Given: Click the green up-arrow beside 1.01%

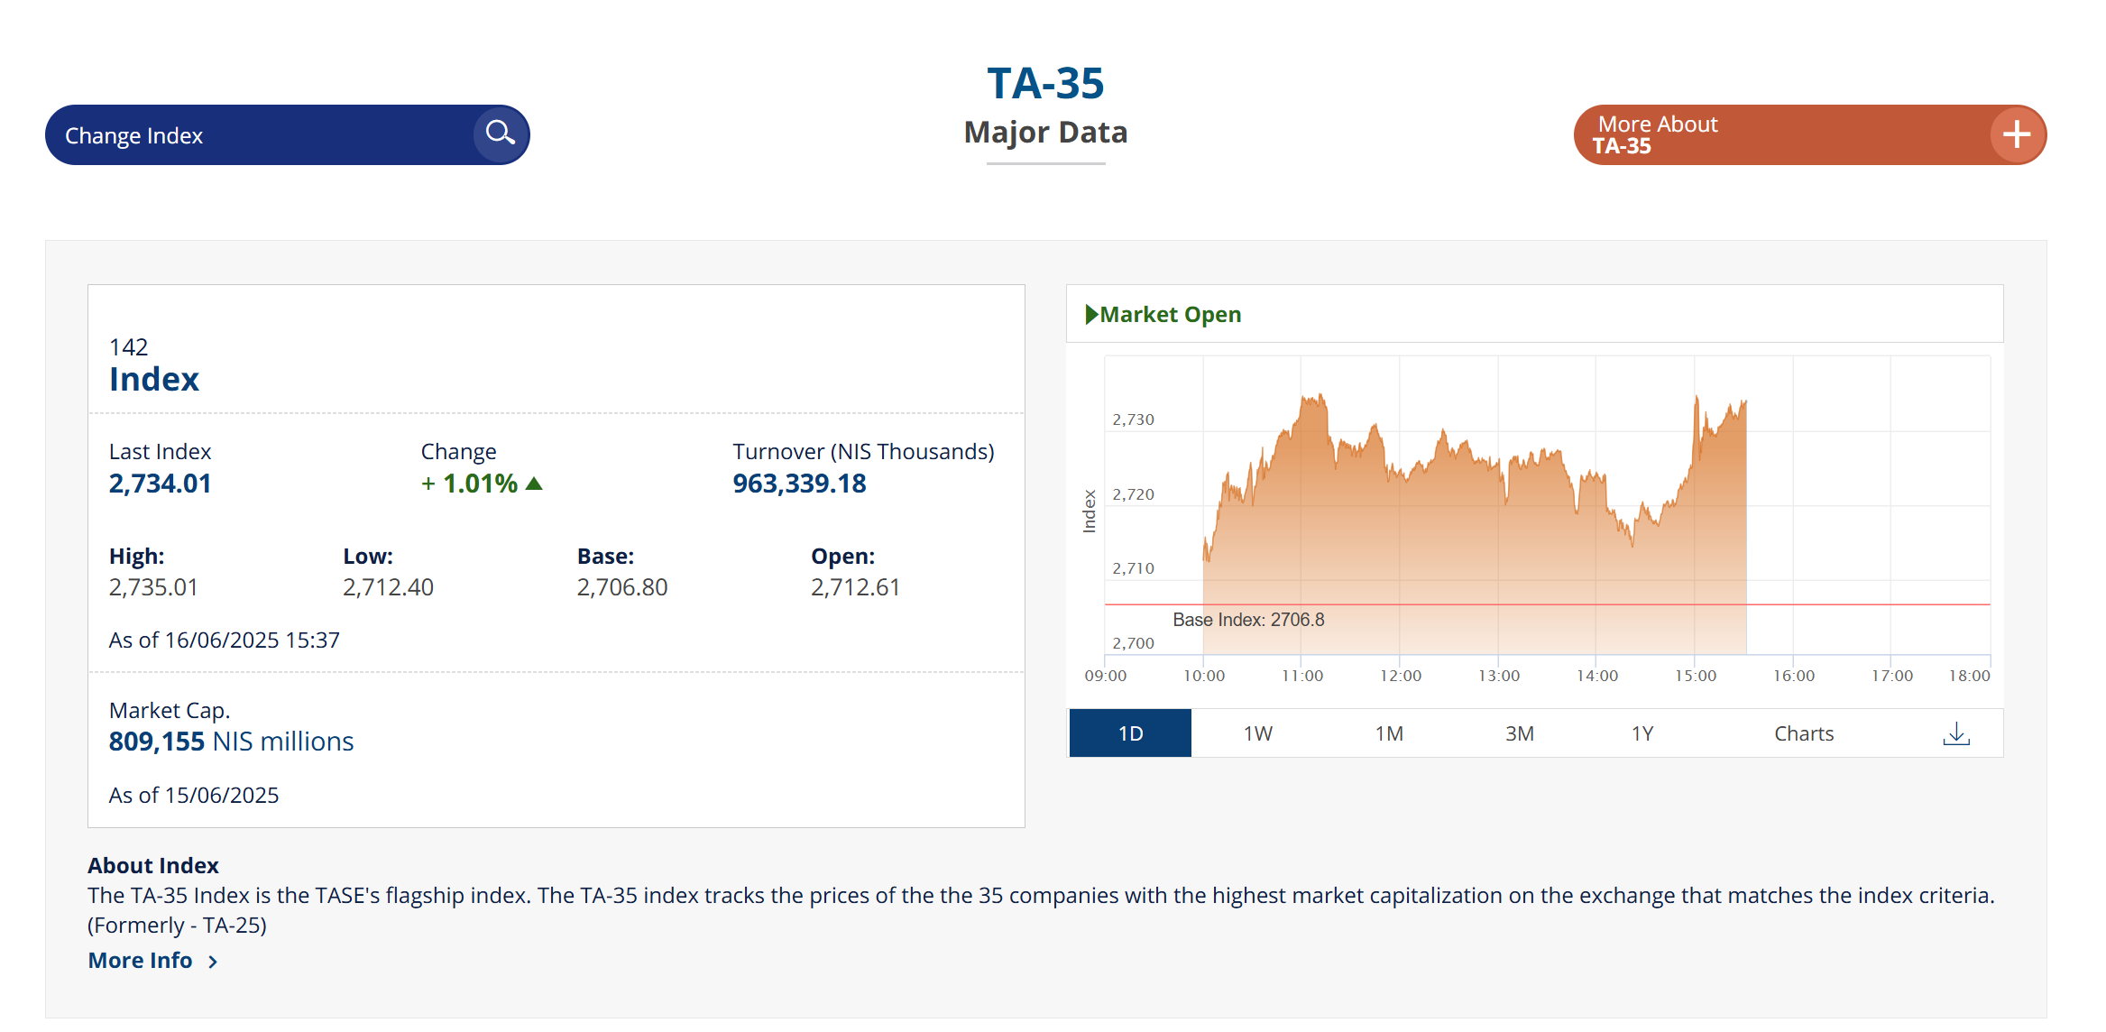Looking at the screenshot, I should (534, 484).
